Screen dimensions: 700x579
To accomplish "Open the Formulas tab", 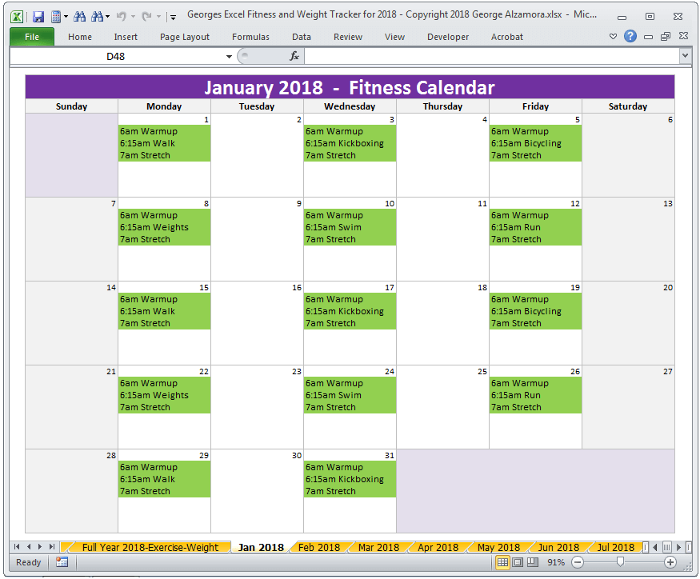I will 250,37.
